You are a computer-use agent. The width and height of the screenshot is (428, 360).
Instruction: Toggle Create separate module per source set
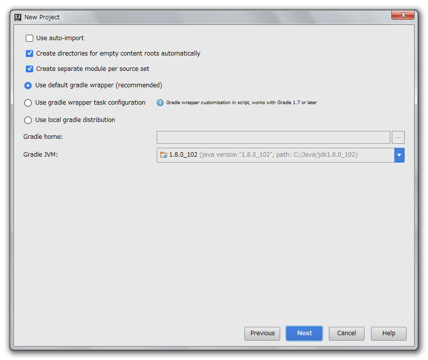tap(29, 69)
